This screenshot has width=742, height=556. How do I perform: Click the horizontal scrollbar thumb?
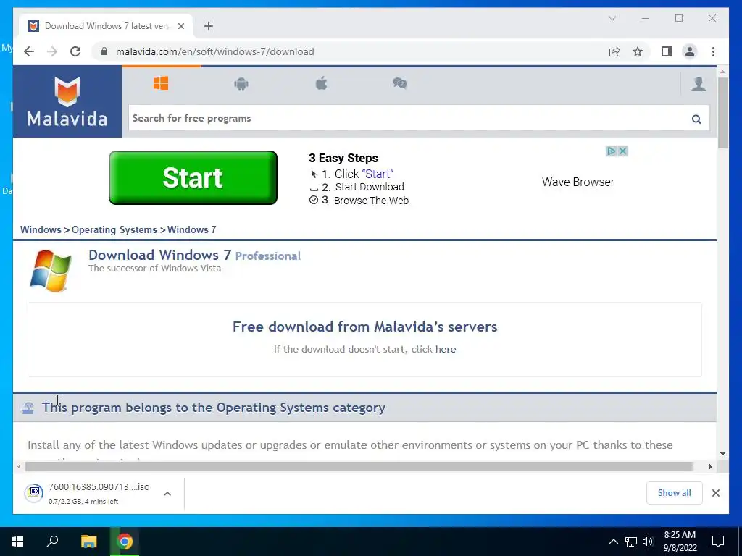click(x=359, y=467)
